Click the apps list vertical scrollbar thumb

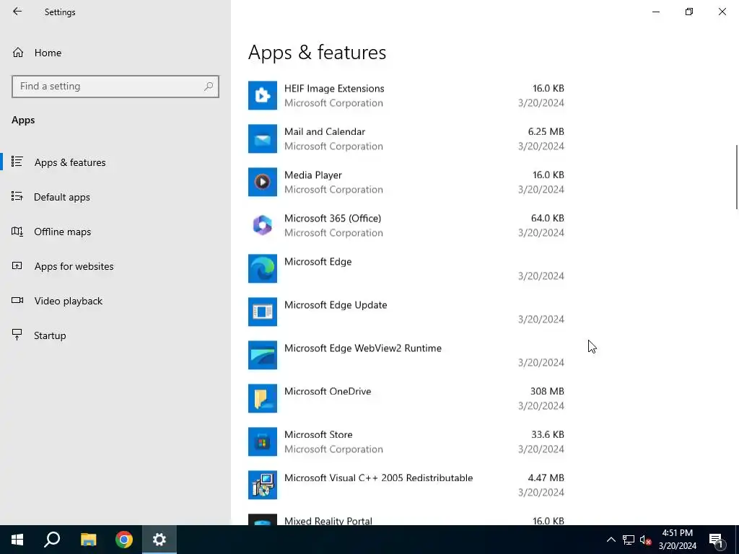coord(737,177)
